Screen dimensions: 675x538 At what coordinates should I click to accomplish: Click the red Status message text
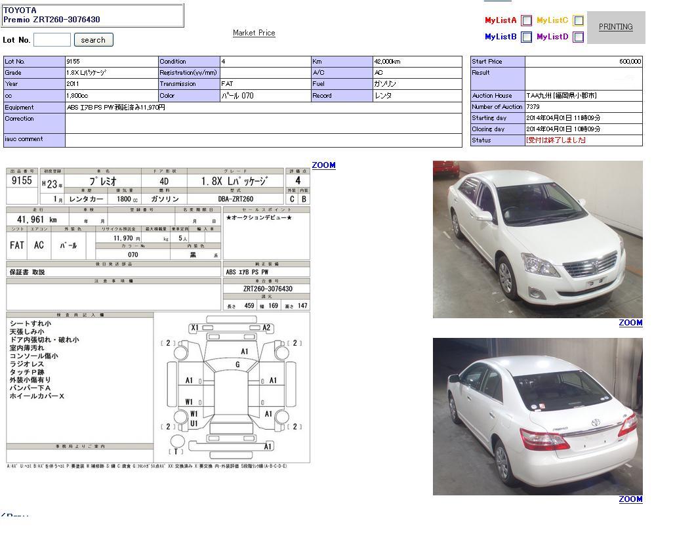556,140
